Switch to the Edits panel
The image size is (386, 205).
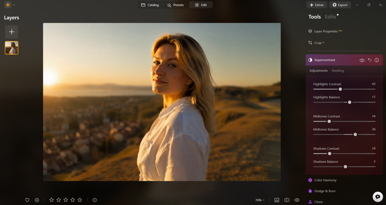pyautogui.click(x=330, y=17)
